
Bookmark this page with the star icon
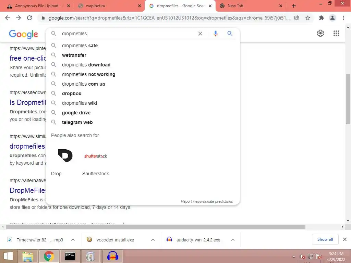pos(308,18)
